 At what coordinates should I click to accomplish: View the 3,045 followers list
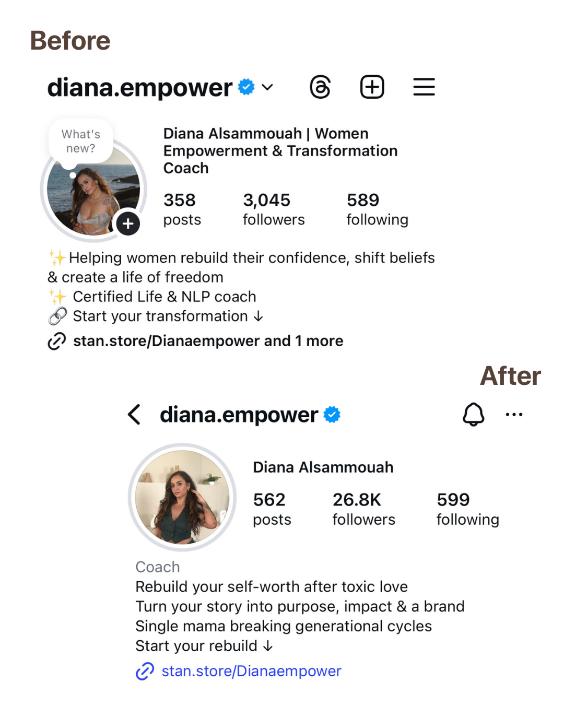[274, 209]
